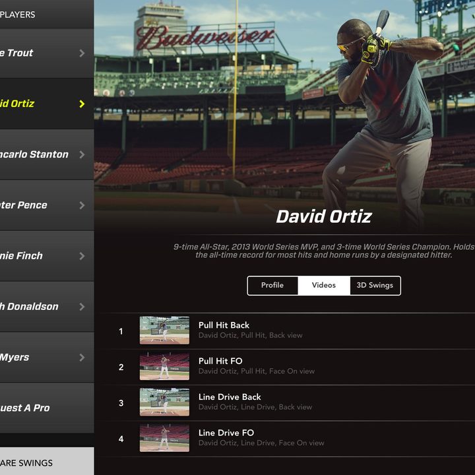Play the Pull Hit FO thumbnail
This screenshot has height=475, width=475.
click(x=164, y=366)
